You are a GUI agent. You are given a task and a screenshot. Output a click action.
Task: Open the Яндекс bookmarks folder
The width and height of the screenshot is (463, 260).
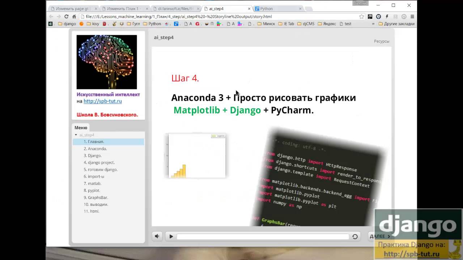click(x=327, y=24)
